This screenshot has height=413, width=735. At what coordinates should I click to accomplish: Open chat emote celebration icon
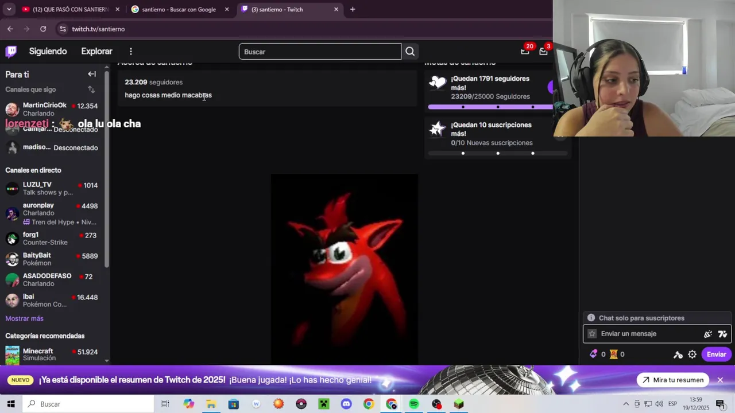point(708,334)
